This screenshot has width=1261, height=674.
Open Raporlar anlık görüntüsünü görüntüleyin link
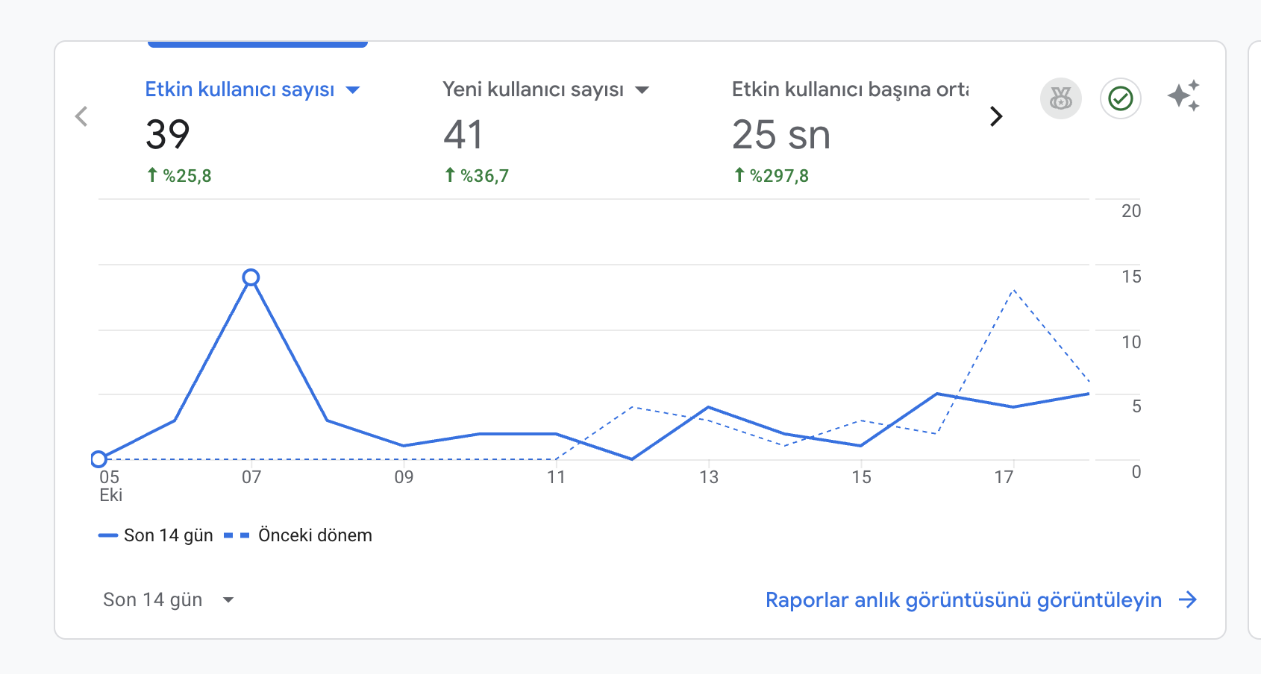pos(963,599)
